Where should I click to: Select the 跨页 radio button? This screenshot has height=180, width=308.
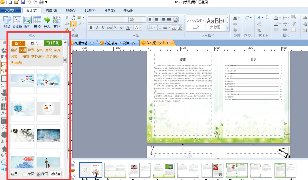point(38,174)
